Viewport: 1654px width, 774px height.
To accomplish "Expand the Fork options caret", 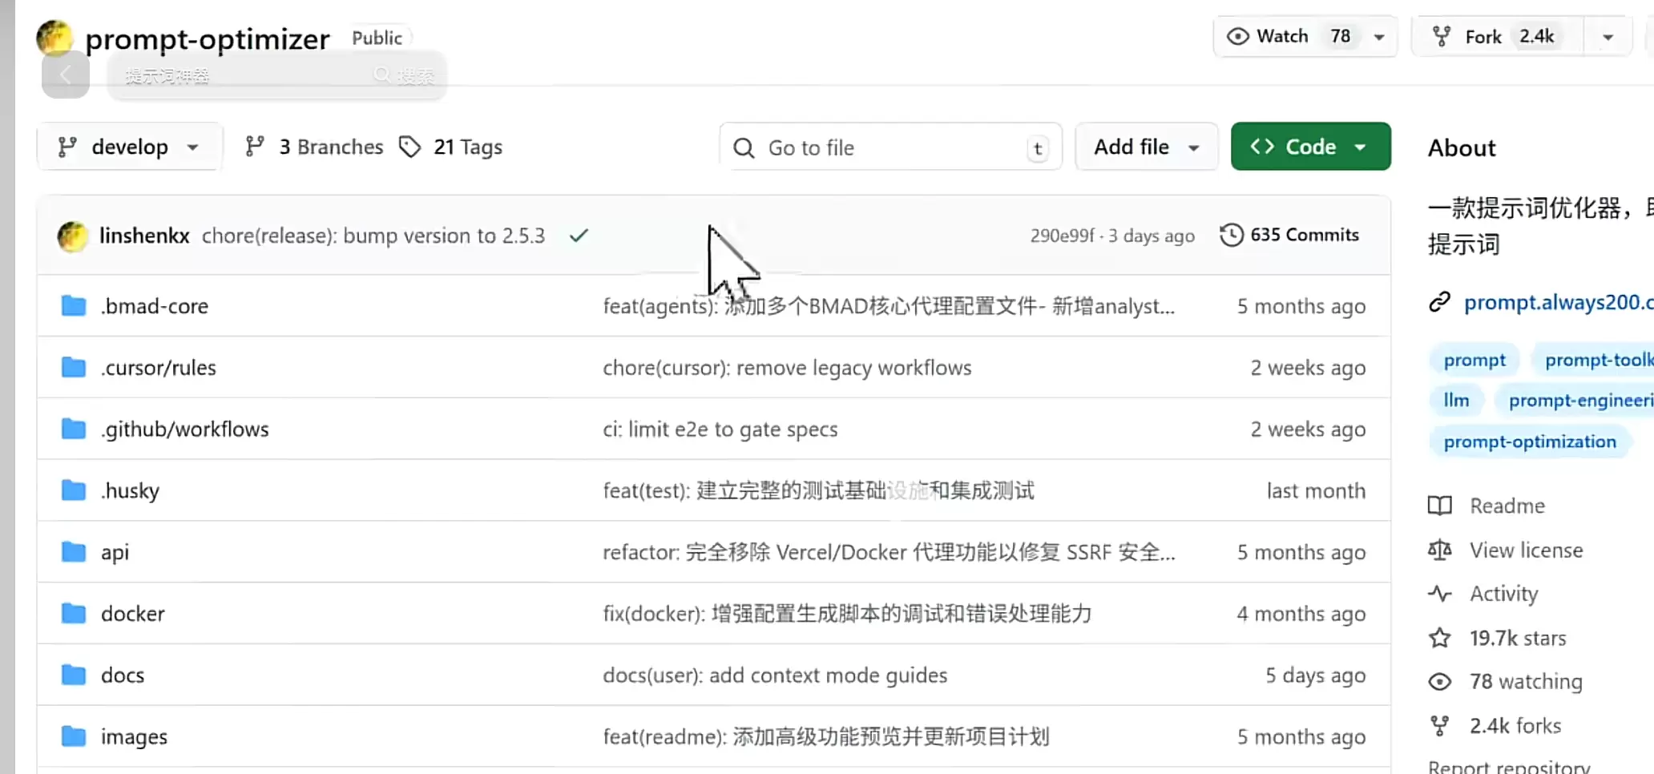I will pos(1608,36).
